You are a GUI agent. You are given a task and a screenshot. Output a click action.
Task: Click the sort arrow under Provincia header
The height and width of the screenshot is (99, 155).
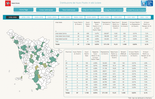(66, 61)
